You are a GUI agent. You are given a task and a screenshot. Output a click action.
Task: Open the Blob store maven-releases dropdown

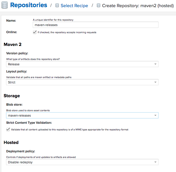[82, 115]
